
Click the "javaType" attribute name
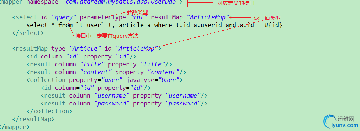pos(140,80)
